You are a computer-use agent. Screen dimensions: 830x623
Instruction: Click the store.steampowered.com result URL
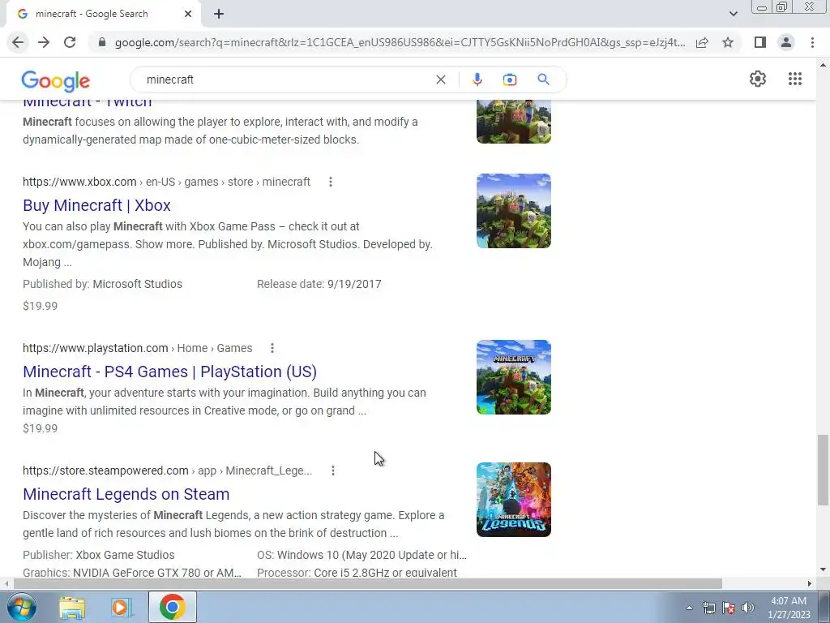(x=167, y=470)
